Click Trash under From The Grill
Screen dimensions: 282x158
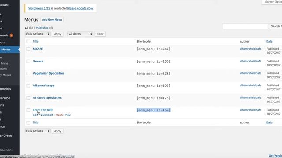(x=59, y=115)
